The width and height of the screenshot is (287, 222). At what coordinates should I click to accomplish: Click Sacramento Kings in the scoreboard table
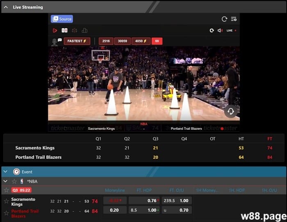[35, 148]
